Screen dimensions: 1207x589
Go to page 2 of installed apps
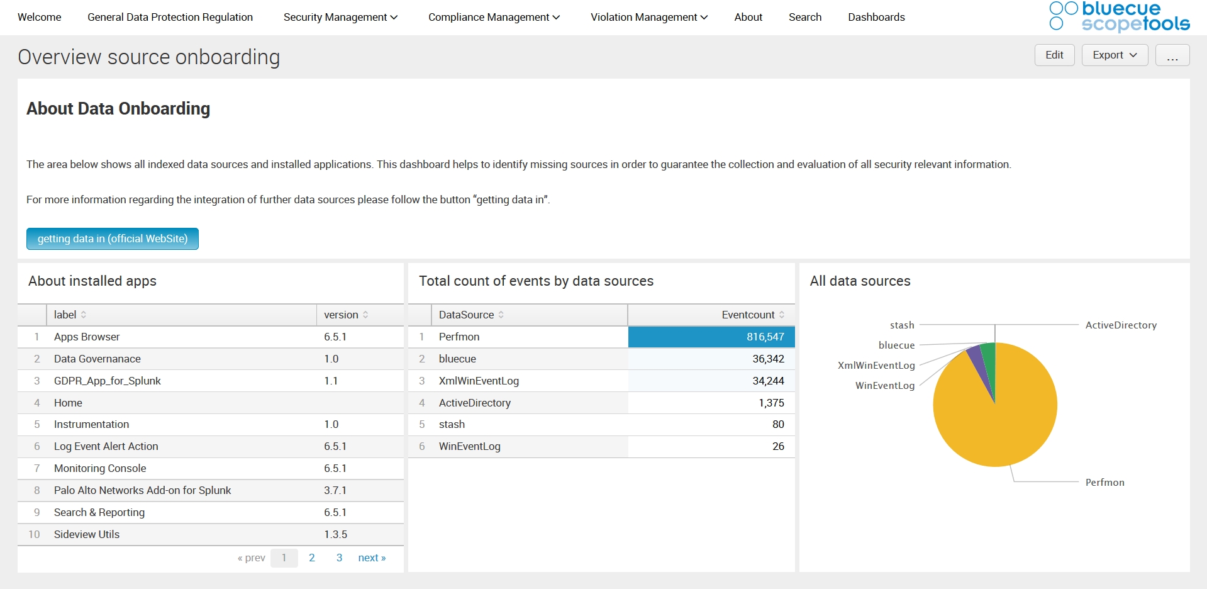tap(311, 558)
